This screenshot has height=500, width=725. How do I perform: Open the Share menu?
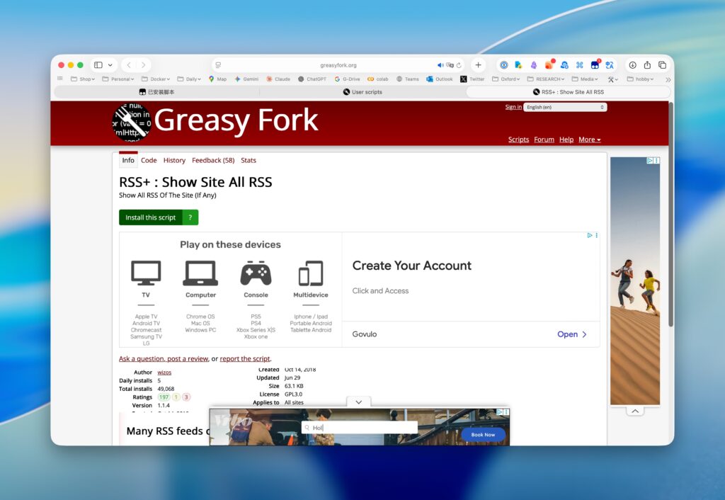647,65
